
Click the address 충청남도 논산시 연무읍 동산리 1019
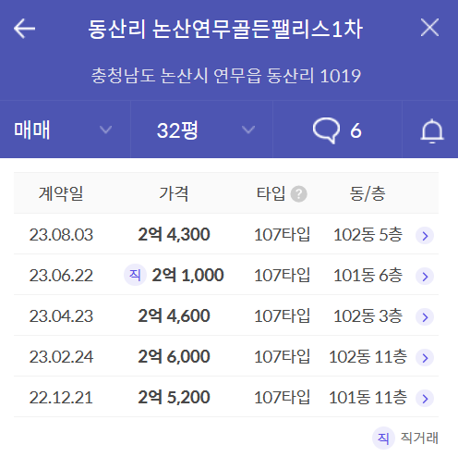coord(225,76)
